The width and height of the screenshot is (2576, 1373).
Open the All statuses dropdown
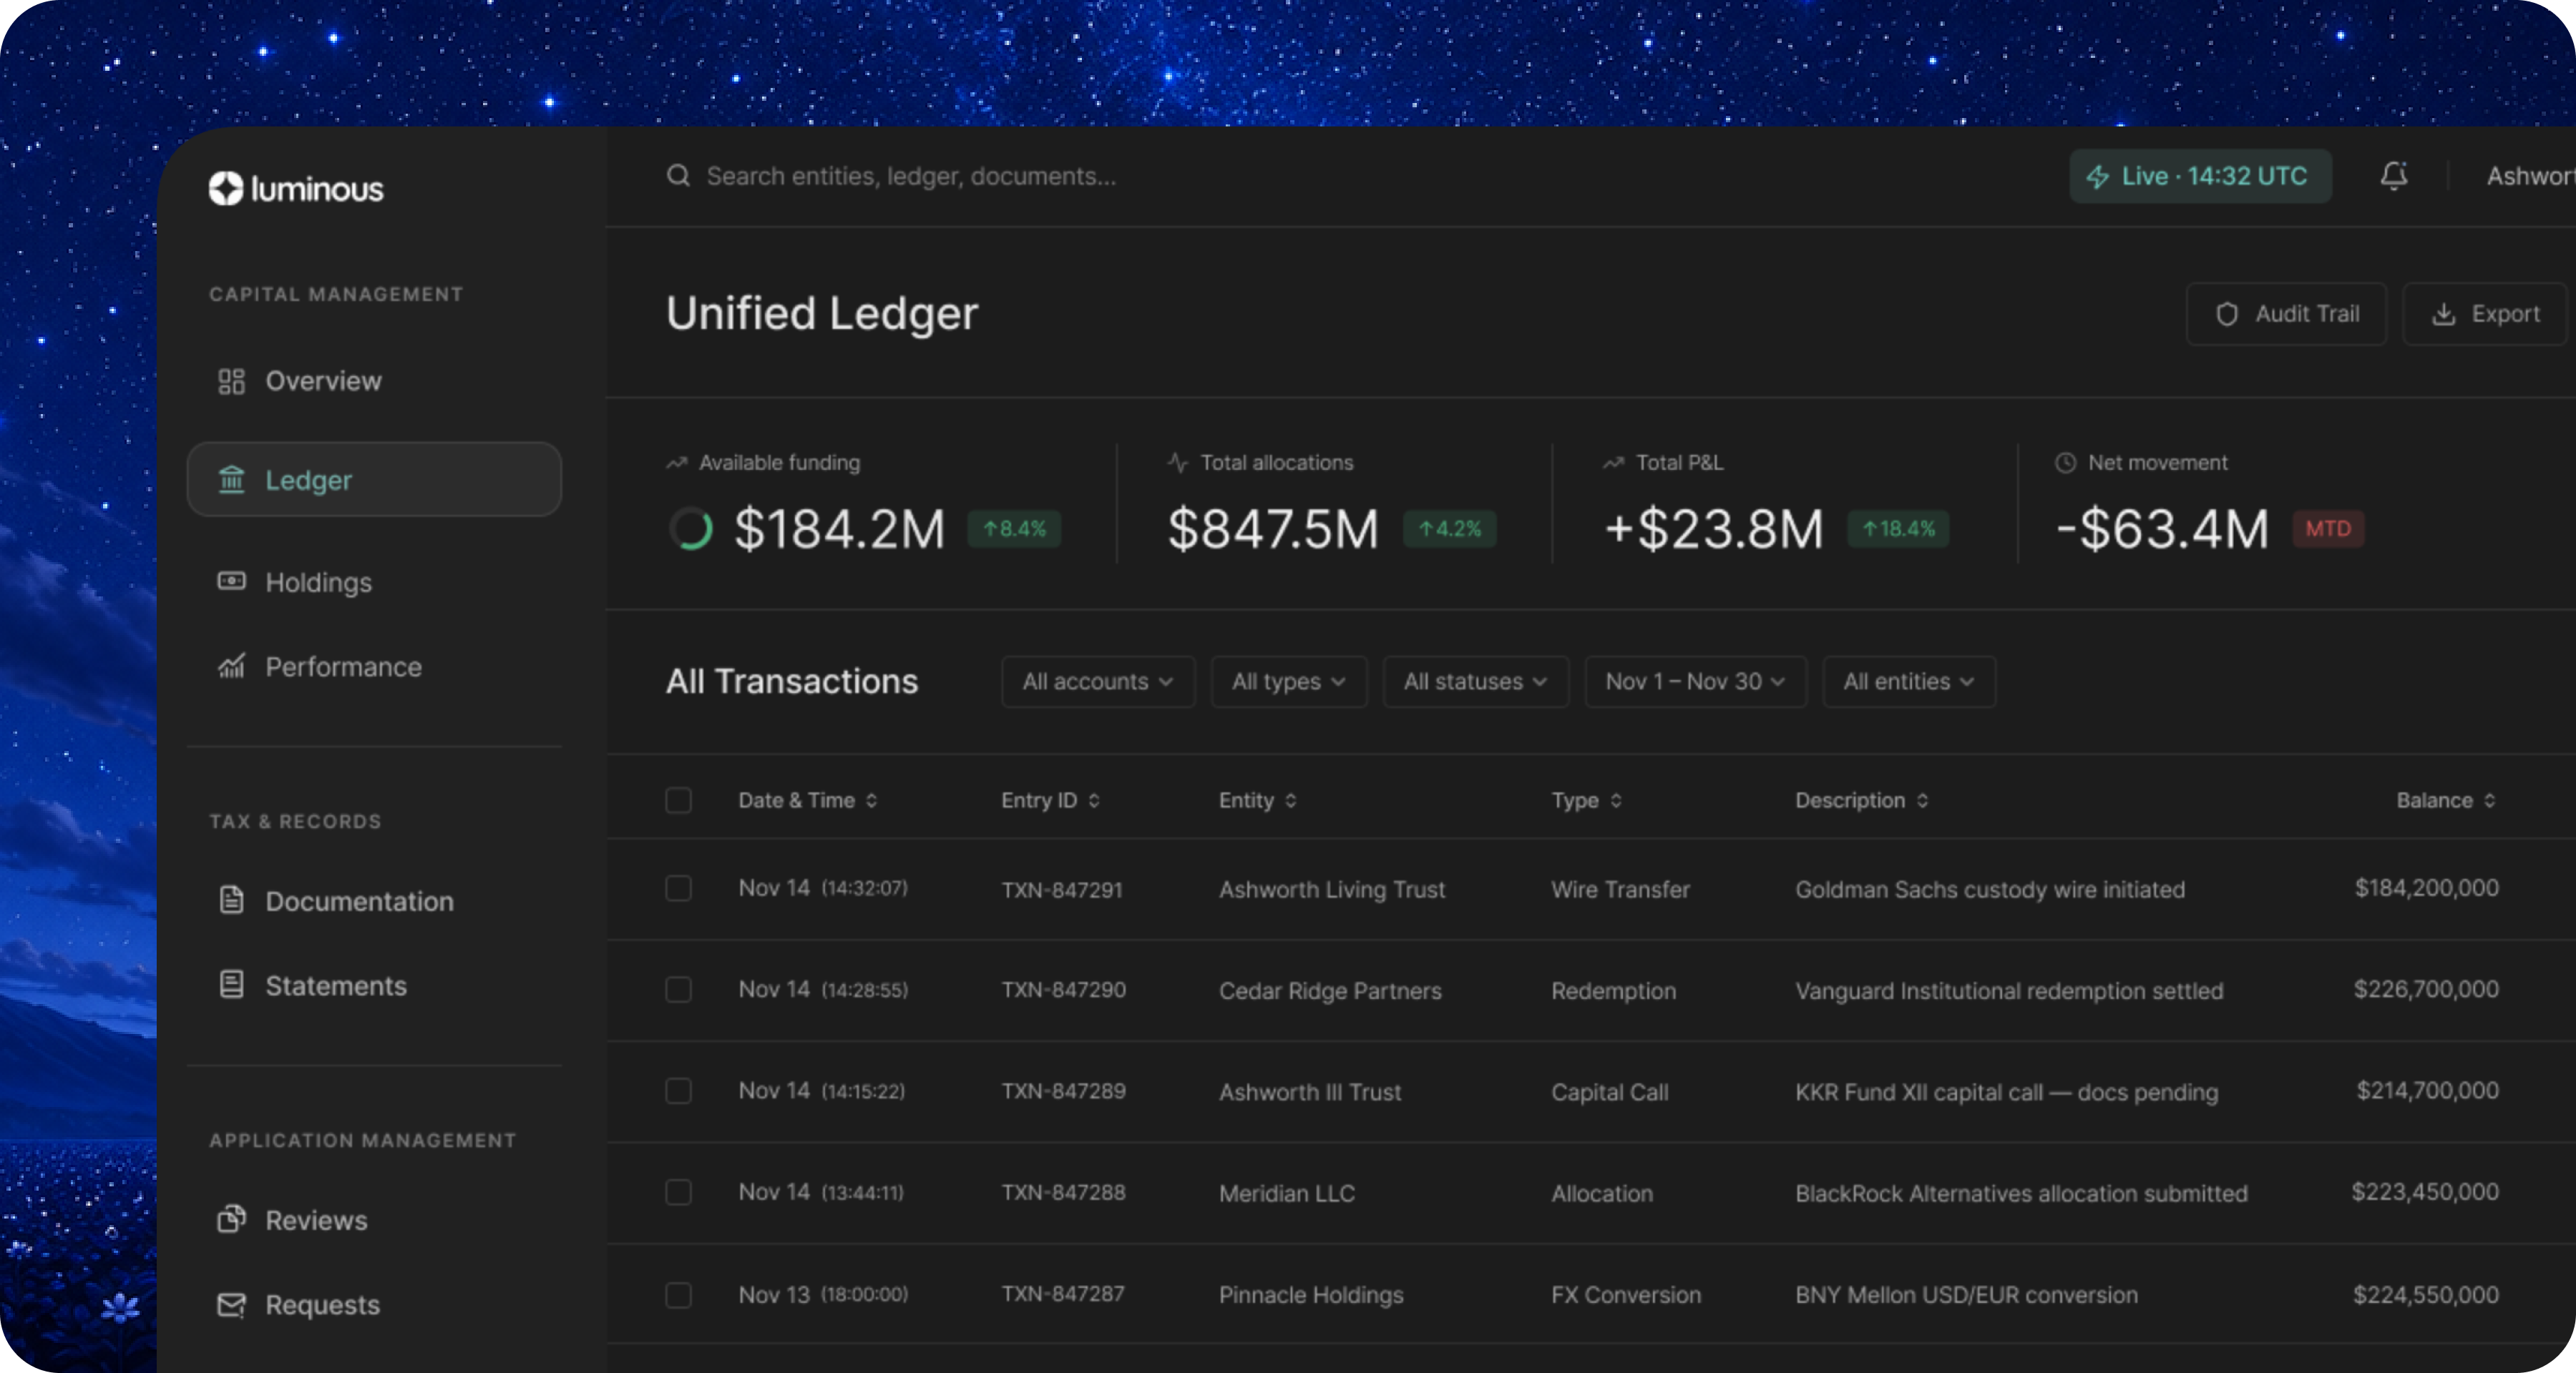[x=1475, y=681]
